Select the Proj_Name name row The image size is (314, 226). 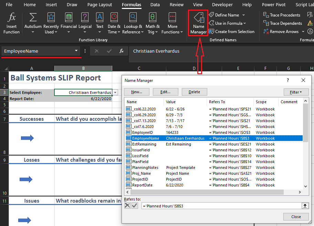(x=213, y=173)
